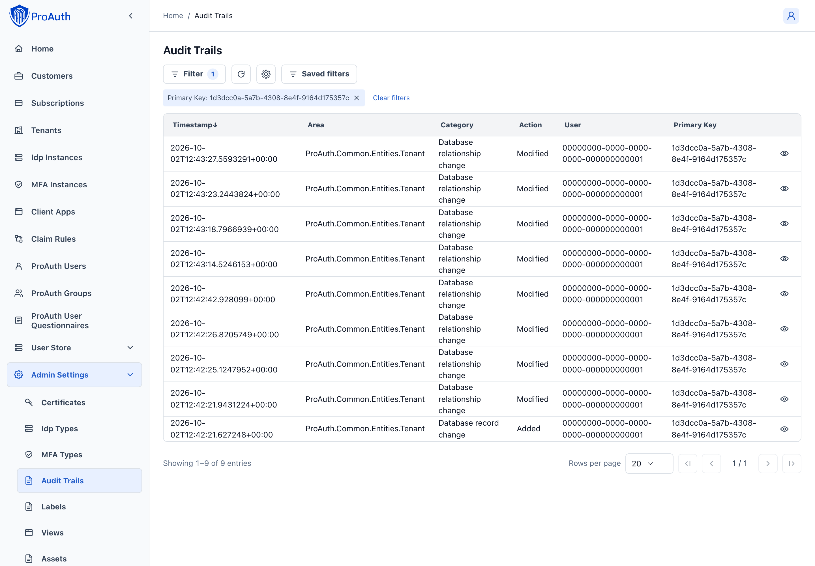Click the refresh icon button
This screenshot has width=815, height=566.
pyautogui.click(x=241, y=74)
